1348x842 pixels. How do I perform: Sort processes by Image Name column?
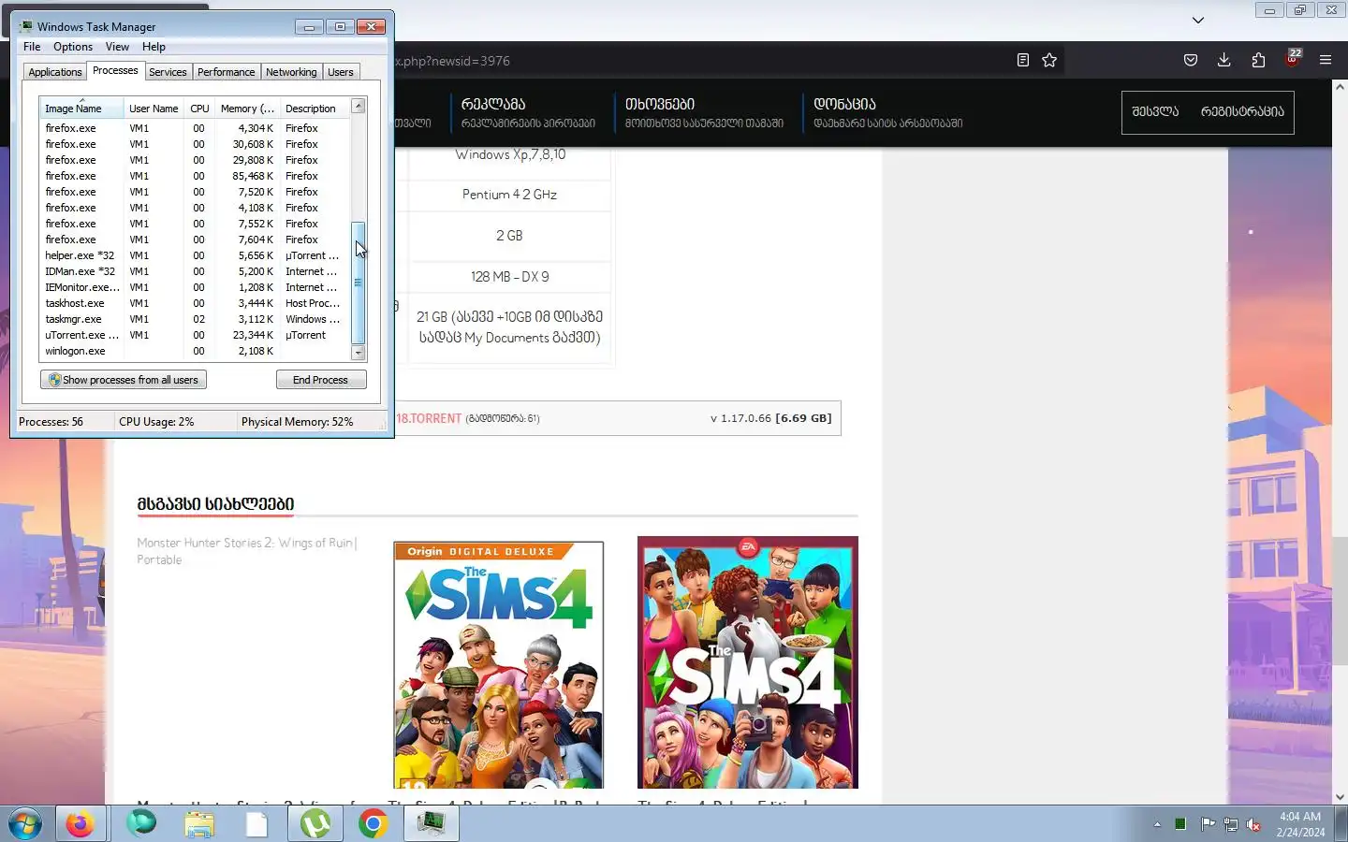(81, 109)
